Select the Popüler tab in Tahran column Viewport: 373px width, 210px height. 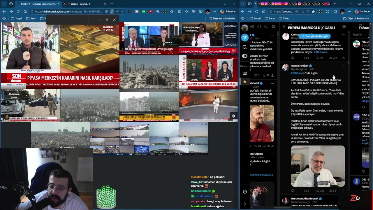(358, 34)
